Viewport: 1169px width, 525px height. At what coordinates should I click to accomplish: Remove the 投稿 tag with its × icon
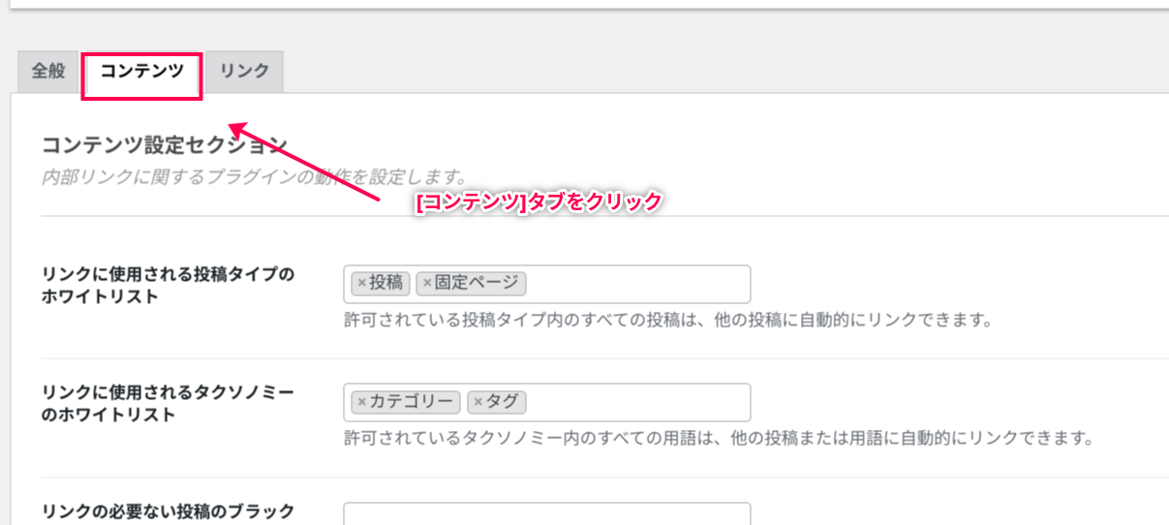click(x=362, y=284)
